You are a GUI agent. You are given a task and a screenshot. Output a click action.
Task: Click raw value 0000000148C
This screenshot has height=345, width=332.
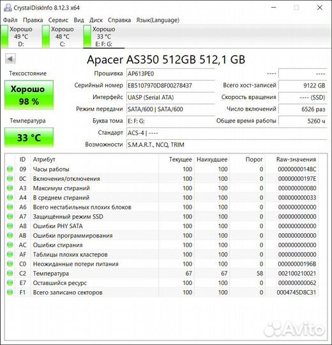(x=297, y=169)
